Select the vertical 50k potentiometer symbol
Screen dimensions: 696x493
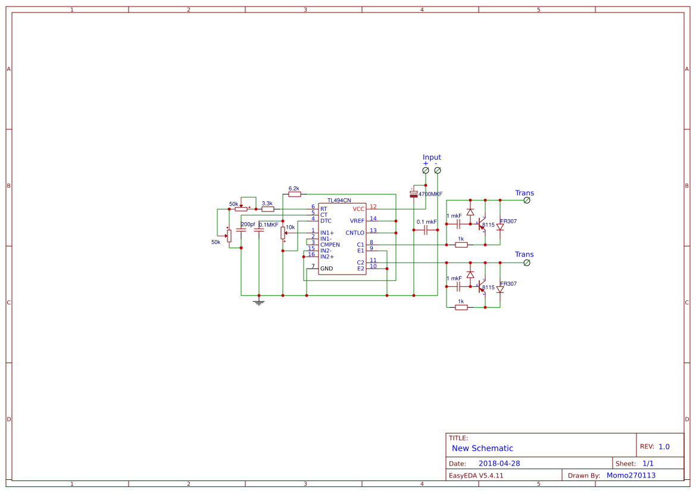tap(229, 236)
